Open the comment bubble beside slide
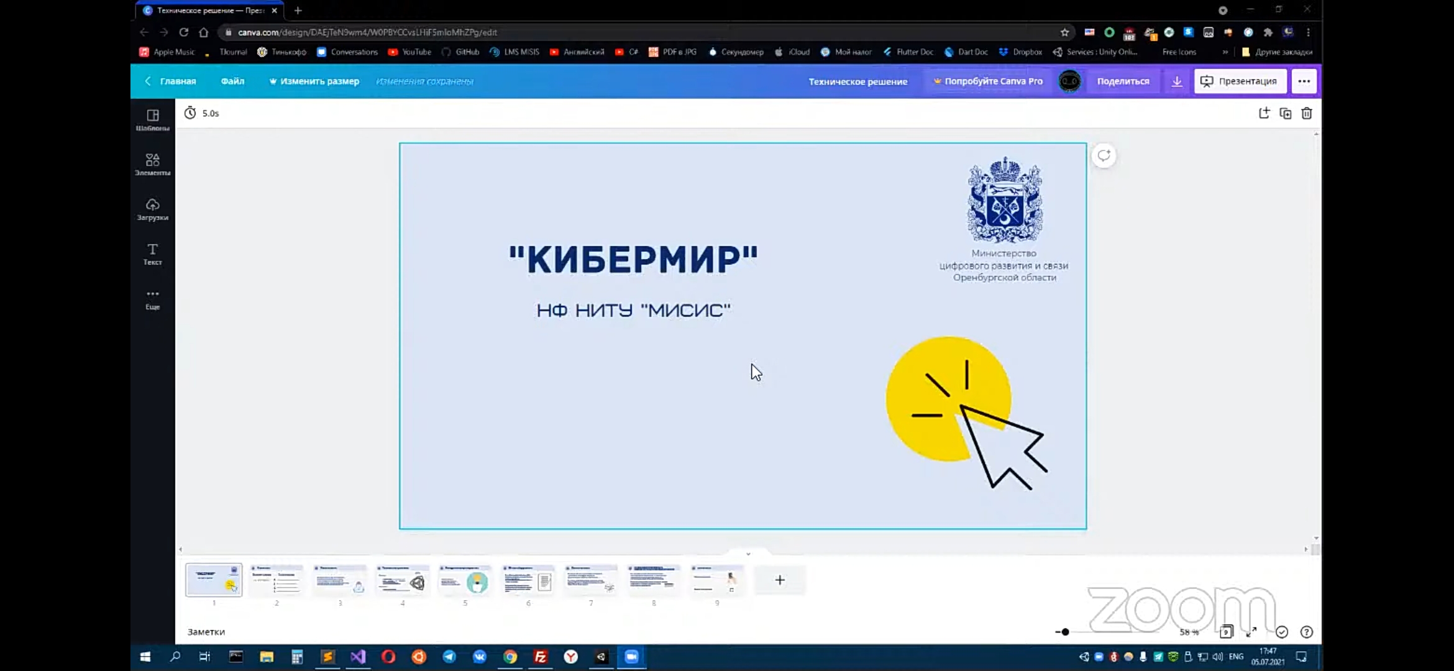 point(1104,155)
